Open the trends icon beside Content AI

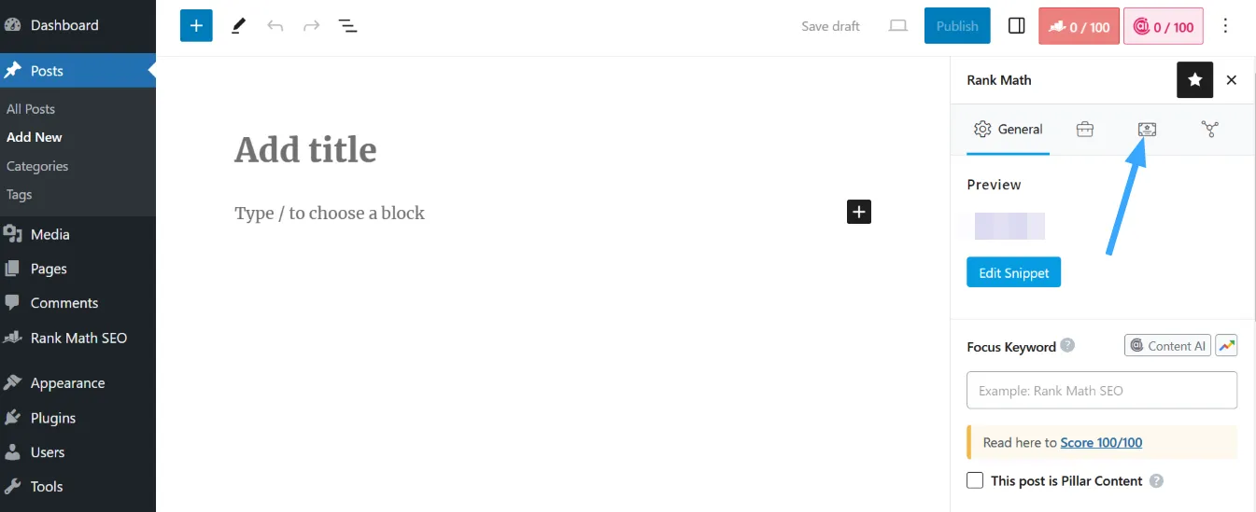[x=1226, y=345]
